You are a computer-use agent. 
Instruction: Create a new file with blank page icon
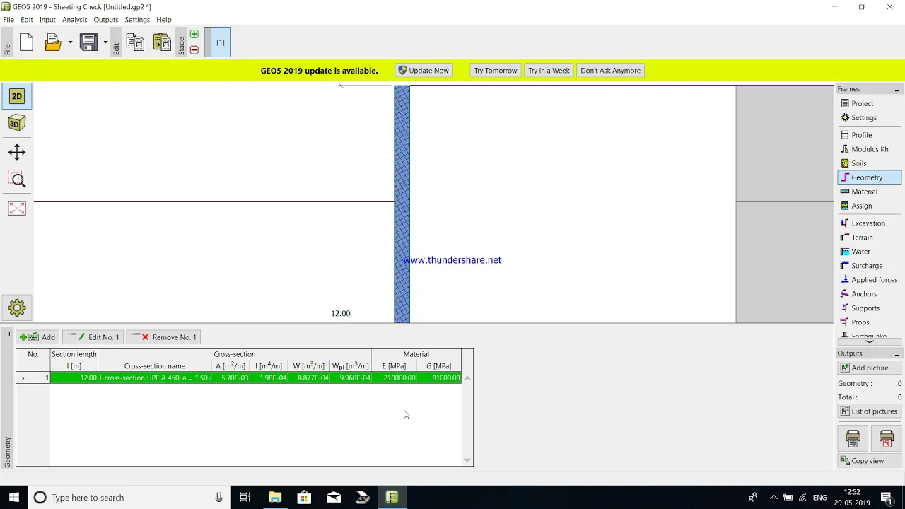pyautogui.click(x=26, y=42)
